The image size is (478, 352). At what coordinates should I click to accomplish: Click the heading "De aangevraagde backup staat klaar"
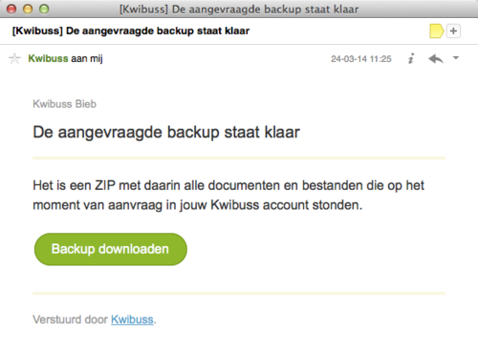tap(166, 132)
